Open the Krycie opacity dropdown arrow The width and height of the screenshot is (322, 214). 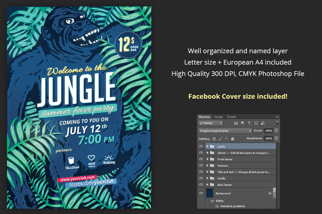(x=276, y=131)
